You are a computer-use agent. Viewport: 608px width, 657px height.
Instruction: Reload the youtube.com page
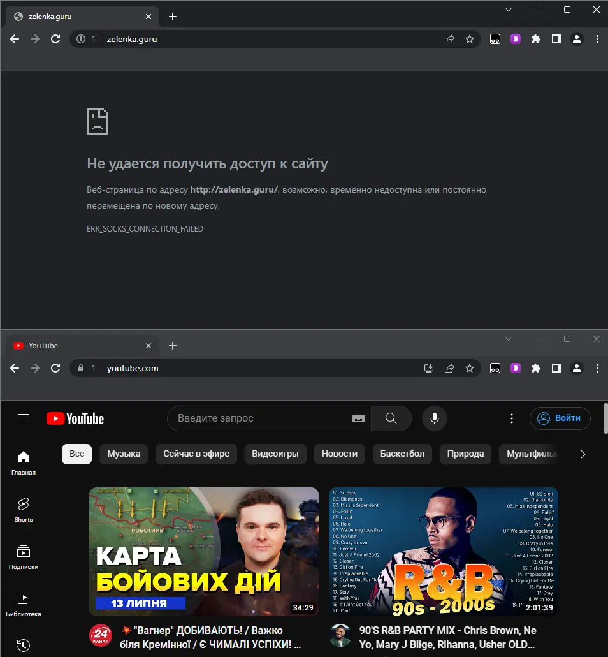pos(55,368)
